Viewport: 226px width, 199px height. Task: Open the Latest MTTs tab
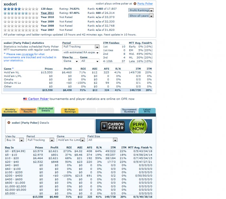click(147, 110)
